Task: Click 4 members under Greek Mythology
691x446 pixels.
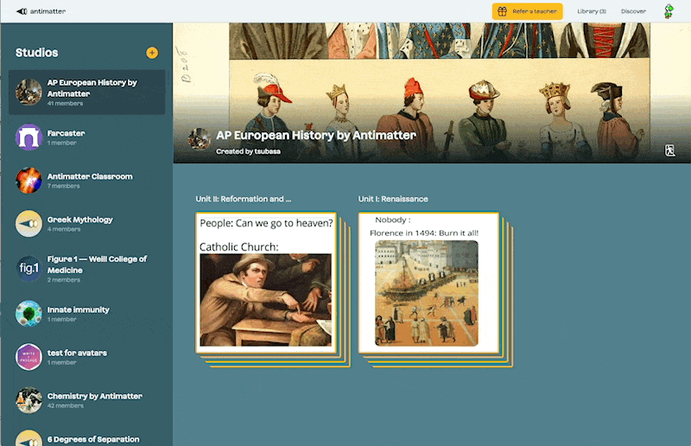Action: 64,229
